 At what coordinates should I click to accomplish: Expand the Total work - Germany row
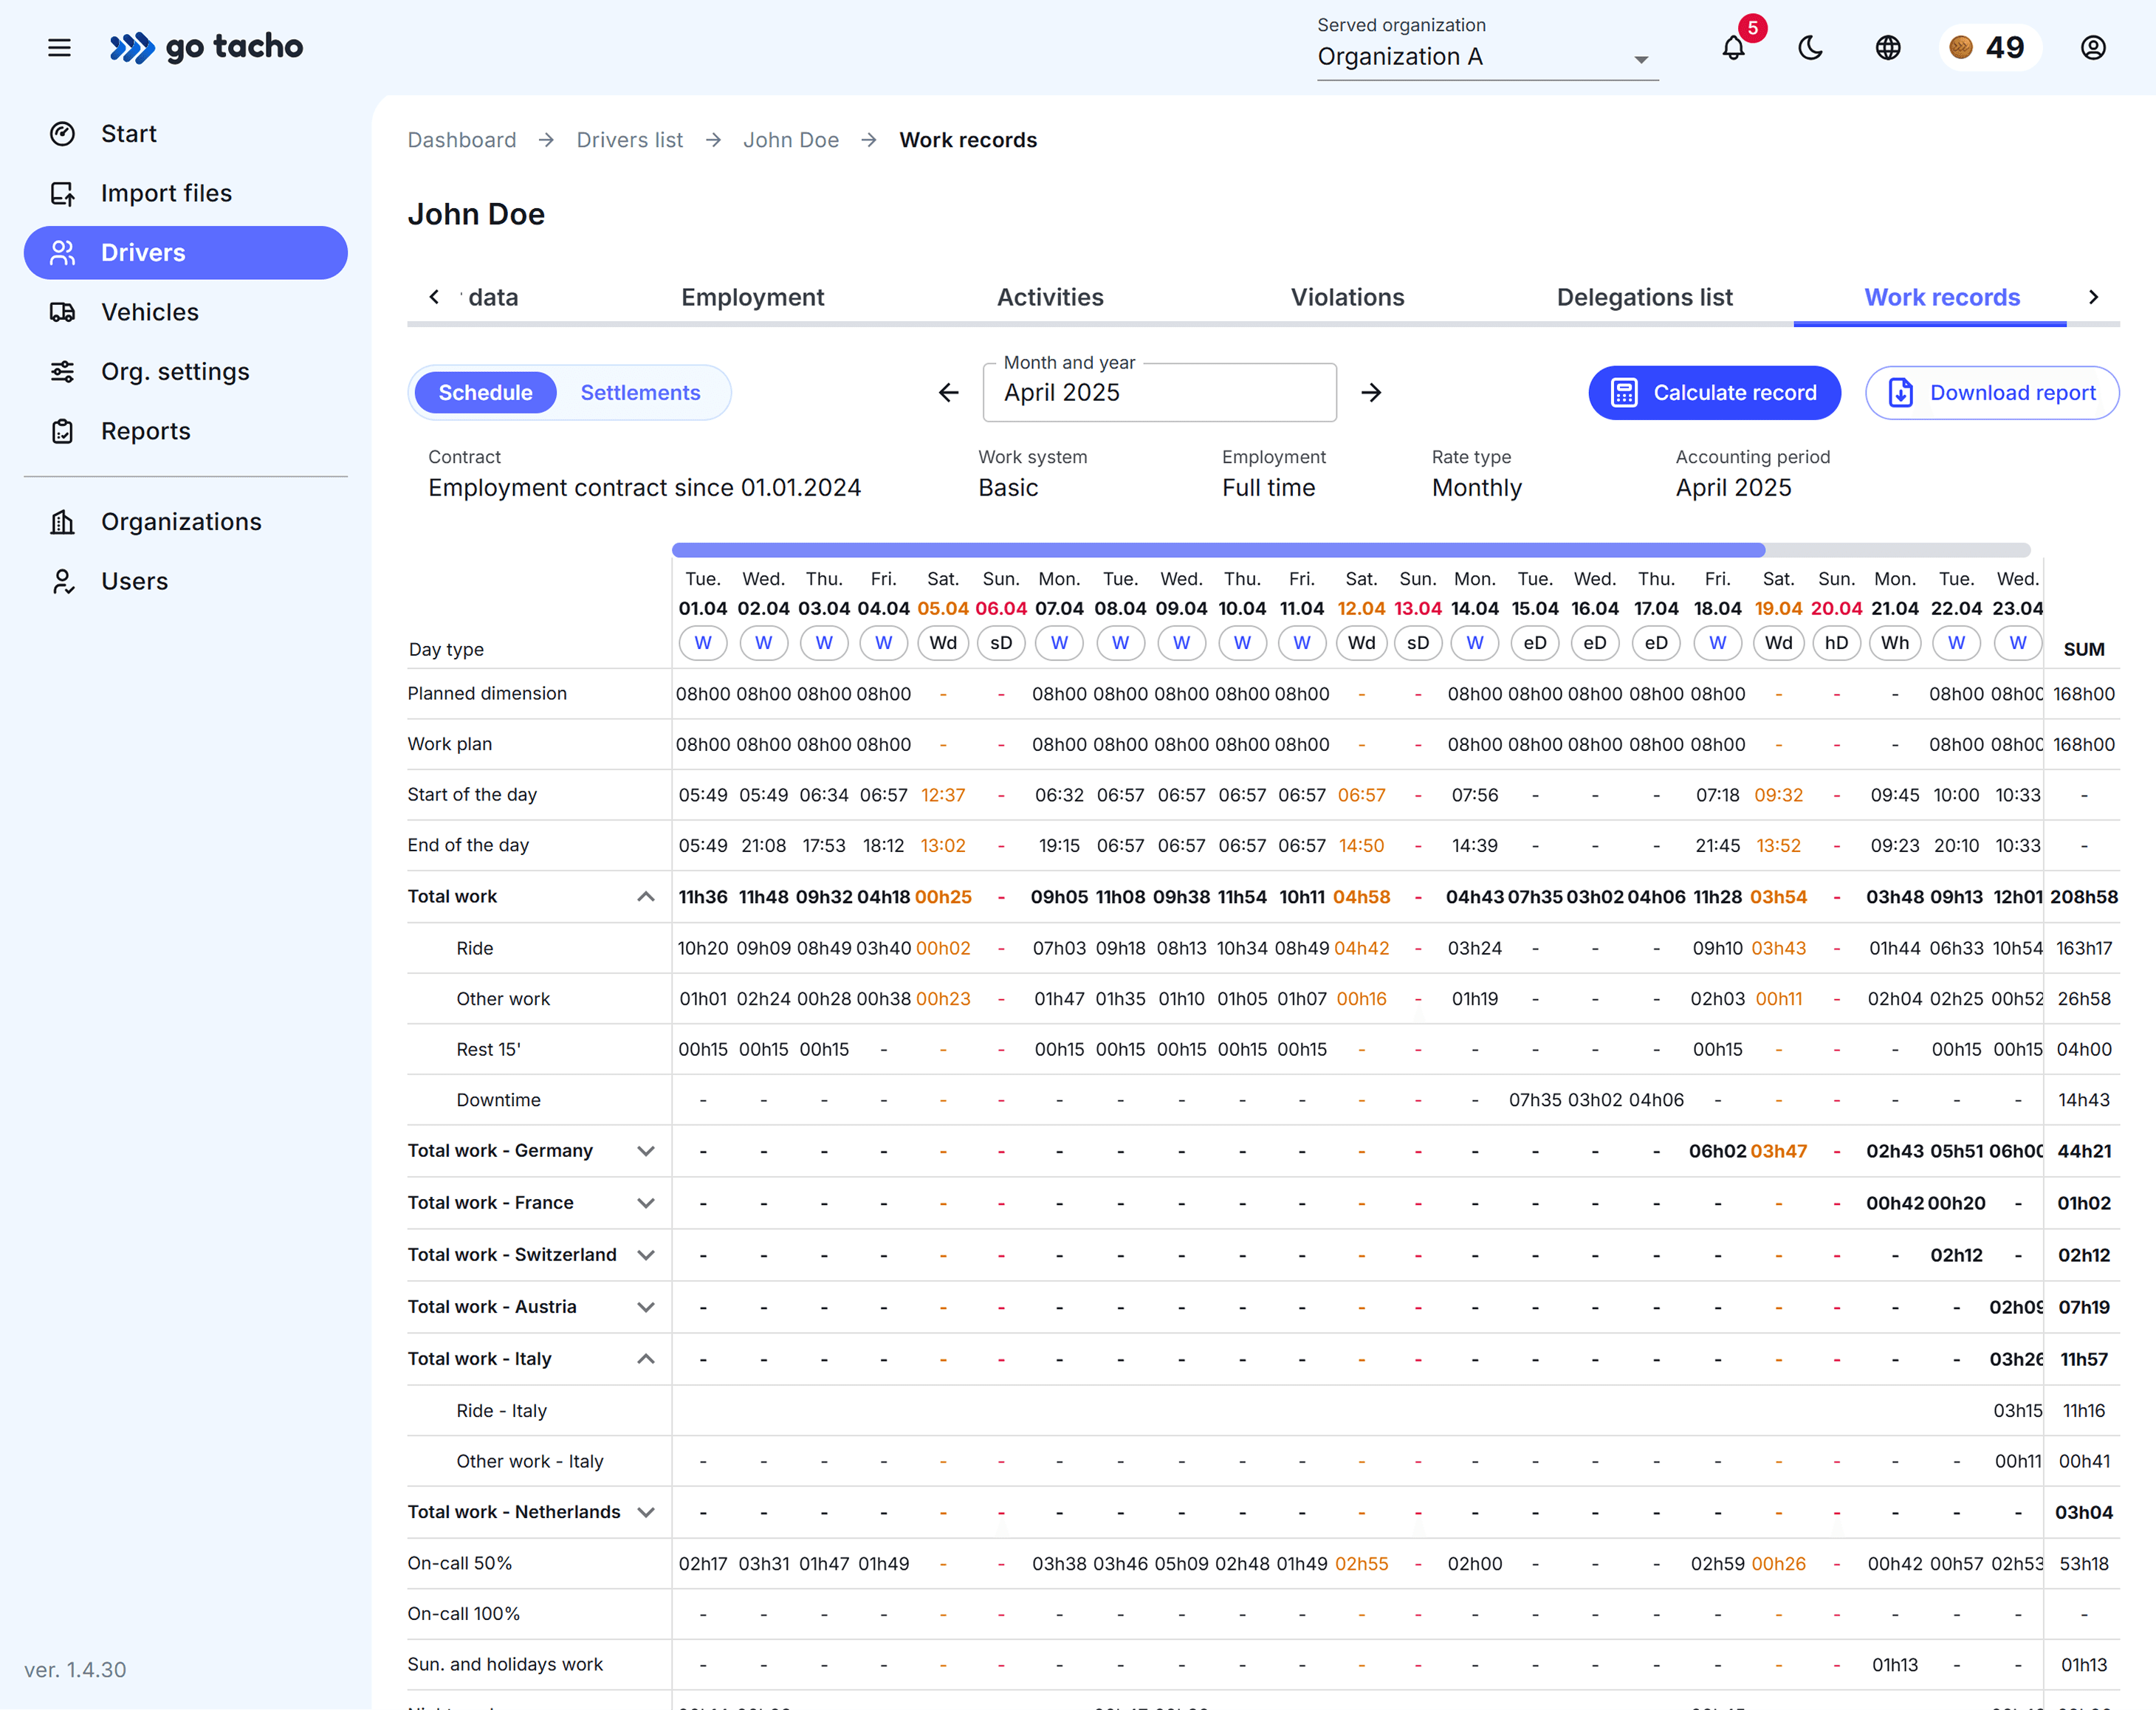pos(646,1151)
